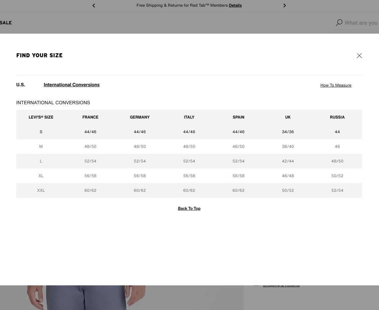Select the XXL size row label
The height and width of the screenshot is (310, 379).
(41, 190)
